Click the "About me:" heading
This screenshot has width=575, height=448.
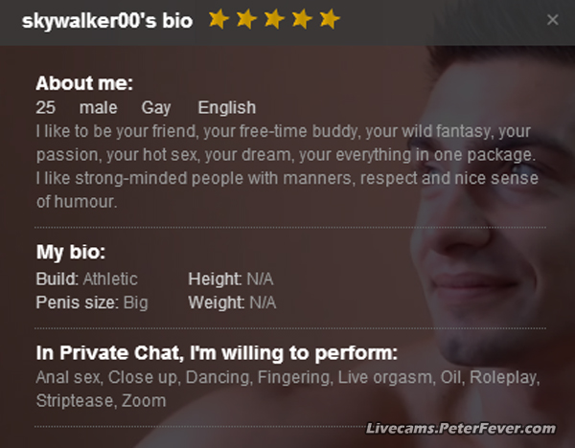pos(84,83)
